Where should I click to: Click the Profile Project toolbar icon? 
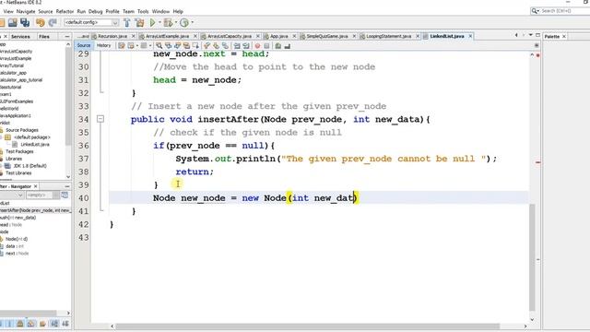pyautogui.click(x=184, y=22)
